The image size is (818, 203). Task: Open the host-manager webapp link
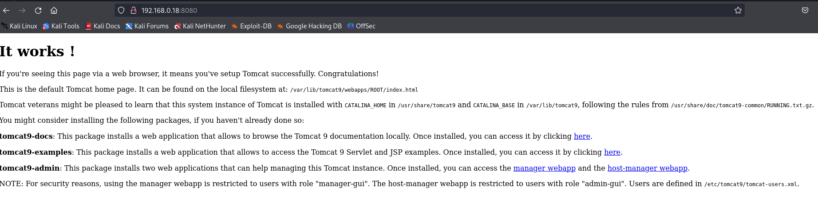coord(647,168)
